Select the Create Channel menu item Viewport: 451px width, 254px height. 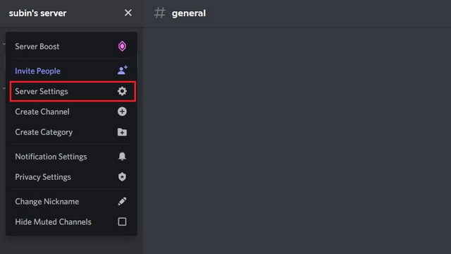[x=71, y=111]
